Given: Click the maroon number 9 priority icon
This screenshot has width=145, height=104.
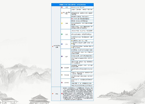Looking at the screenshot, I should tap(62, 83).
